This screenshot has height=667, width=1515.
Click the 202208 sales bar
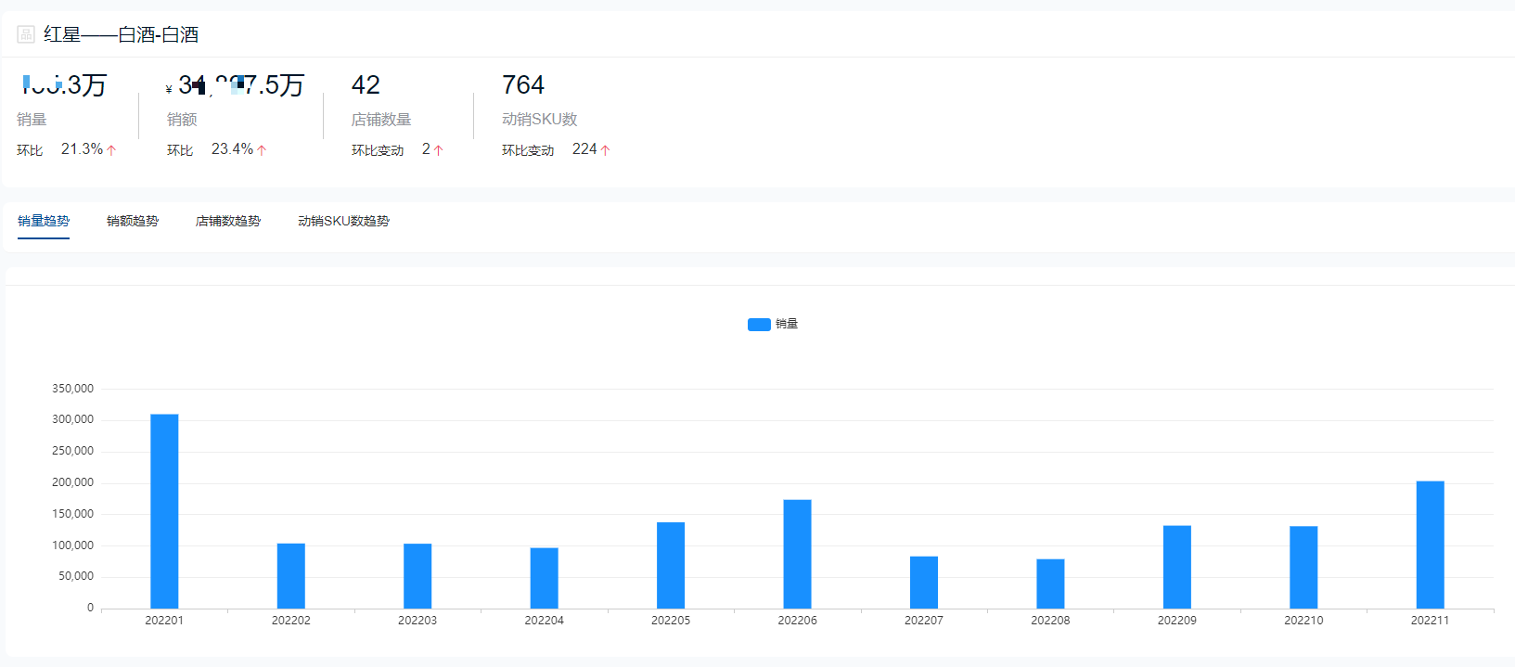tap(1050, 584)
